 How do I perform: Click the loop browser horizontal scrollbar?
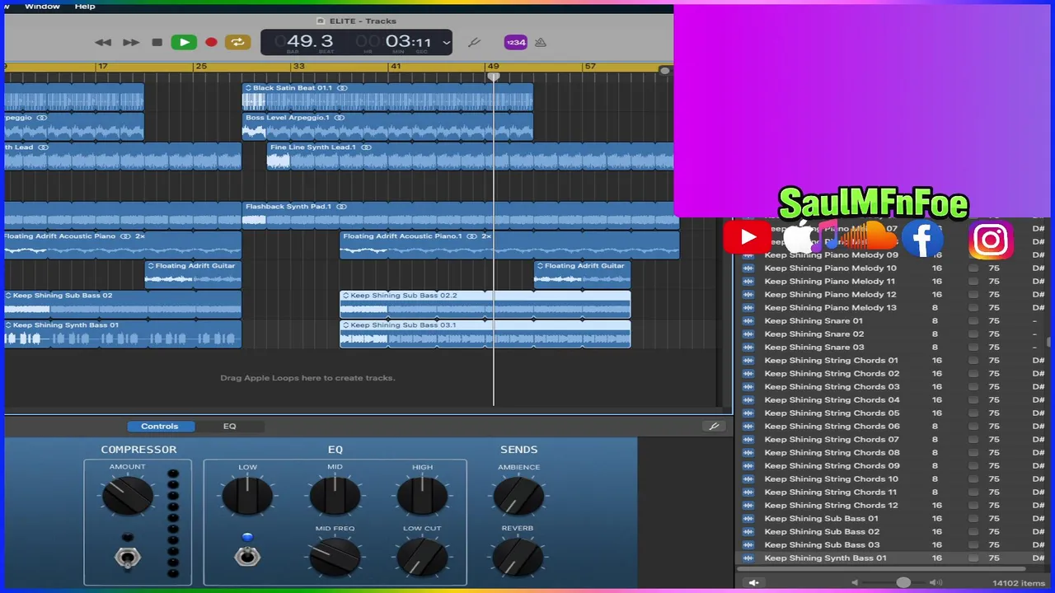coord(882,568)
